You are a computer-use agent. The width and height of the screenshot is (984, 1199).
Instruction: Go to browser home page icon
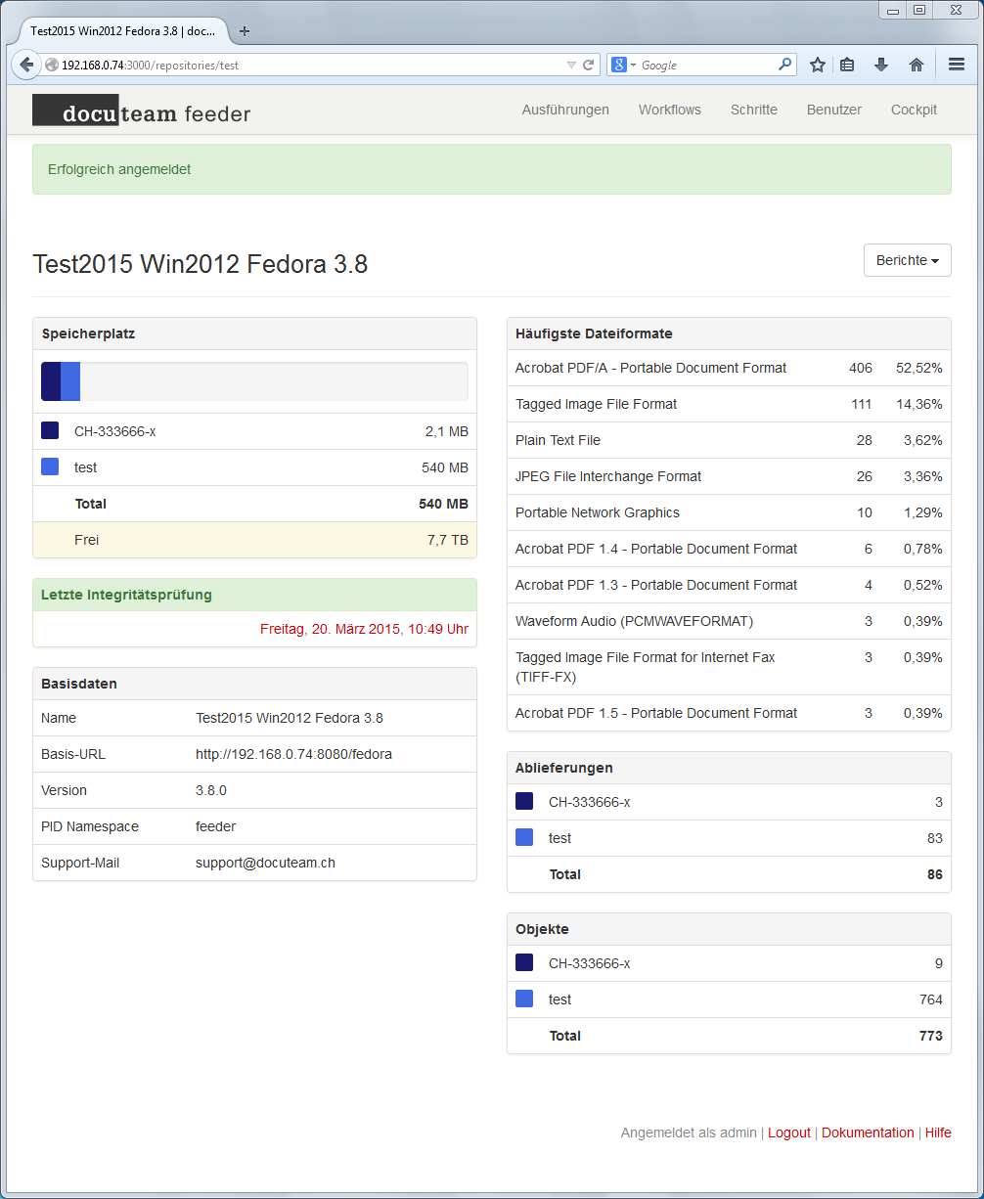[916, 66]
